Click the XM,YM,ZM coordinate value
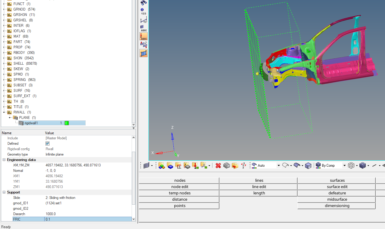 tap(73, 165)
